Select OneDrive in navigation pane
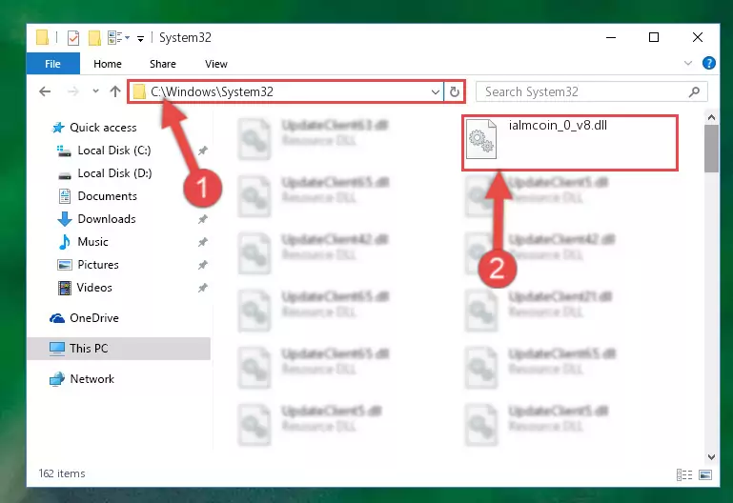Screen dimensions: 733x503 click(x=94, y=318)
